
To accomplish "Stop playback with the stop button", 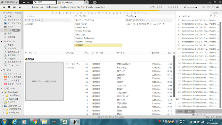I will coord(20,7).
